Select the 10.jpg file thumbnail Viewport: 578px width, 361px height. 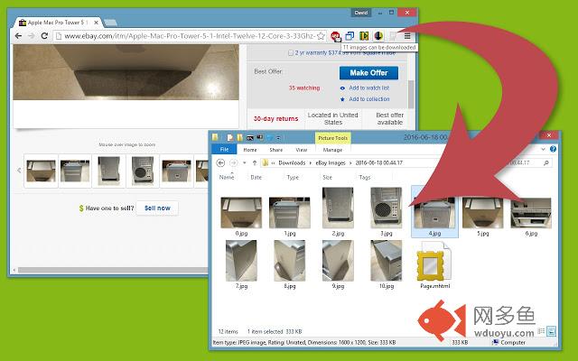pos(387,261)
